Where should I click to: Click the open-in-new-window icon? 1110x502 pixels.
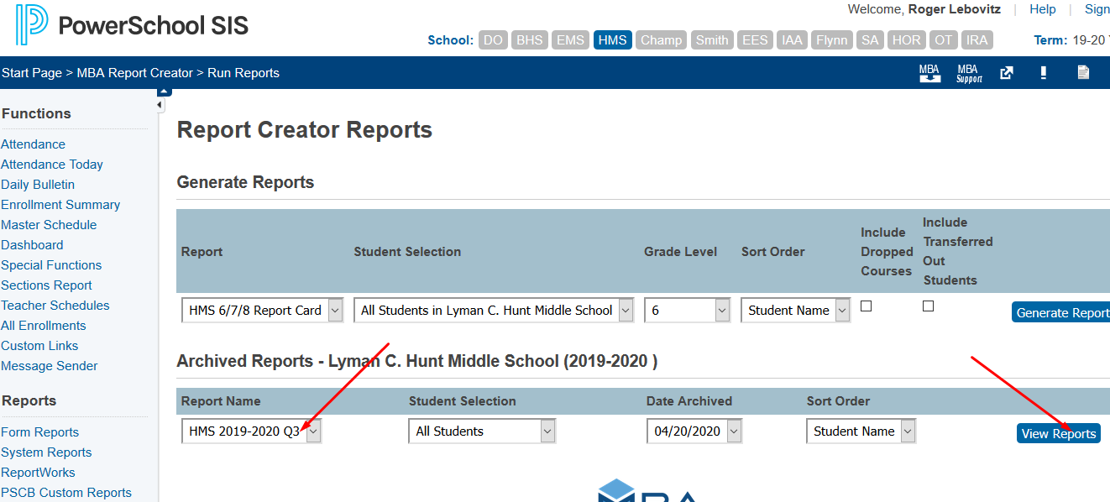coord(1007,73)
